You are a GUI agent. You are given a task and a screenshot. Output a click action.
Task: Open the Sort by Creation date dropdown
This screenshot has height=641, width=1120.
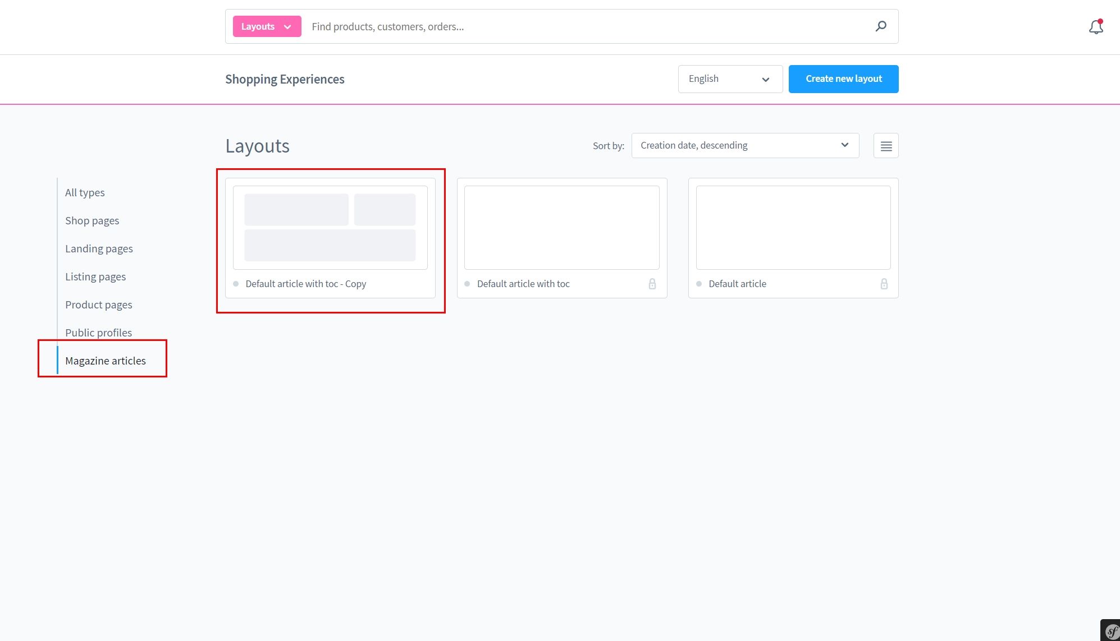pos(745,146)
